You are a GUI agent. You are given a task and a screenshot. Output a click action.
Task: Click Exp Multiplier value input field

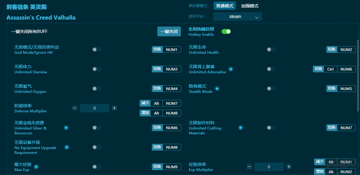pyautogui.click(x=269, y=166)
